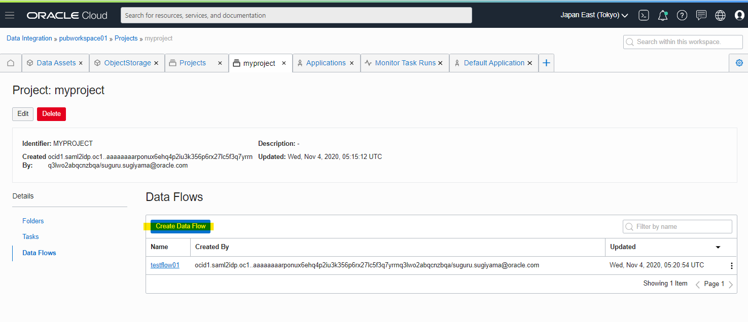Open the hamburger navigation menu
Screen dimensions: 748x322
click(10, 15)
